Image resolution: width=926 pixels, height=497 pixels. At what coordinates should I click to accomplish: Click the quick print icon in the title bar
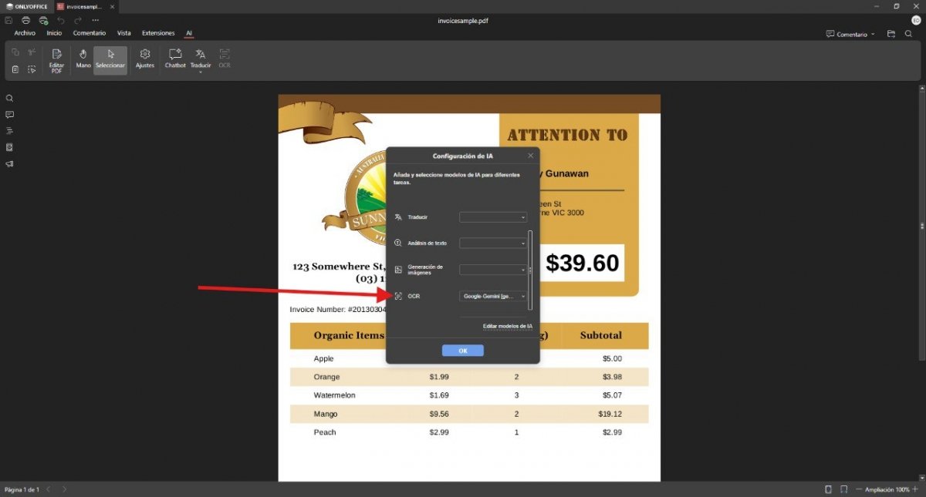tap(43, 20)
